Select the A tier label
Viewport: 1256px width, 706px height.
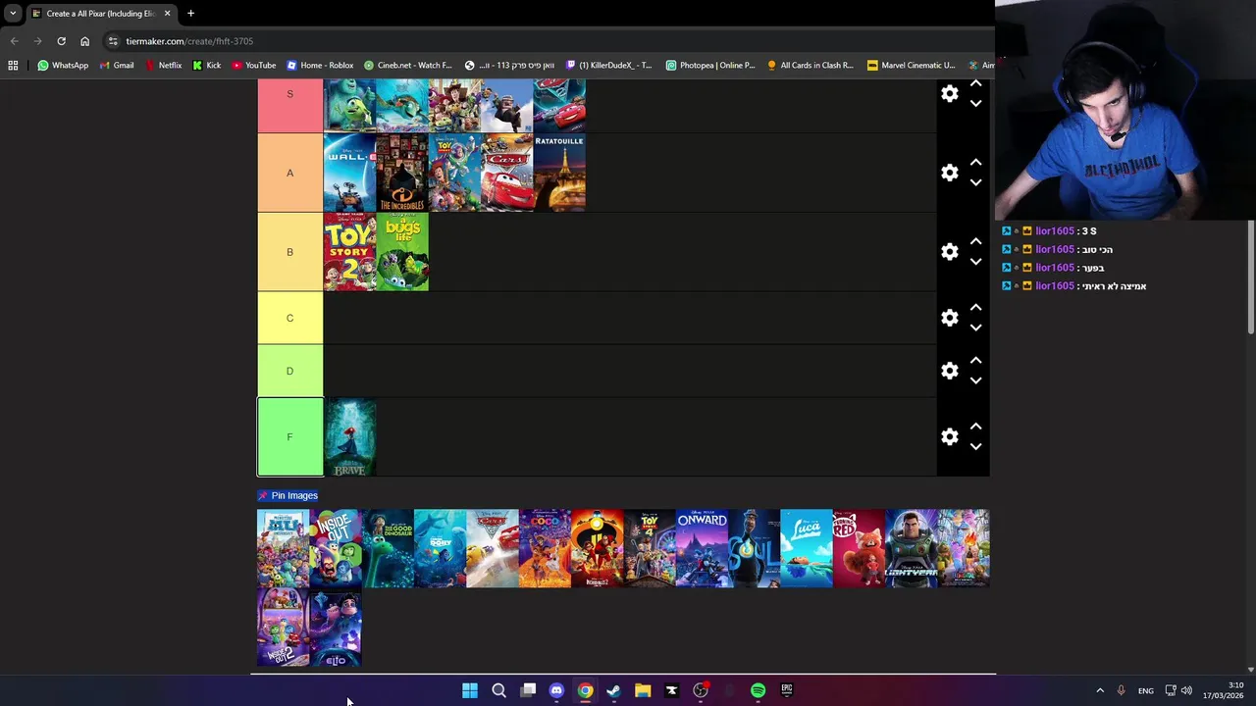(289, 173)
